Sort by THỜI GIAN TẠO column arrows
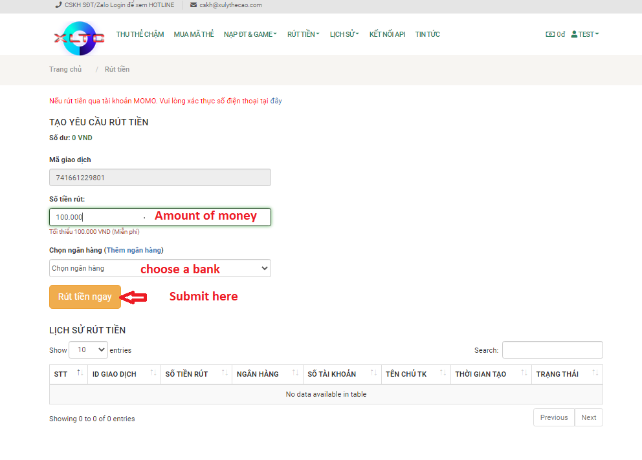Viewport: 642px width, 460px height. [524, 373]
